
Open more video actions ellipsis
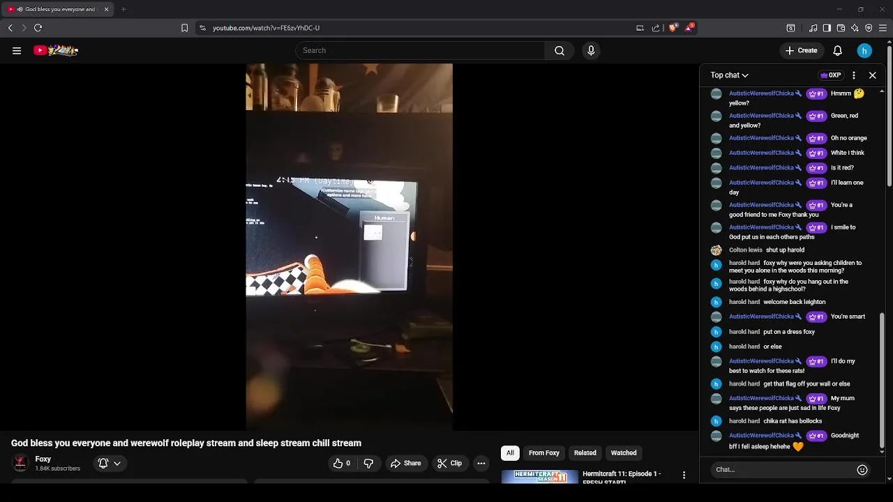[x=481, y=463]
